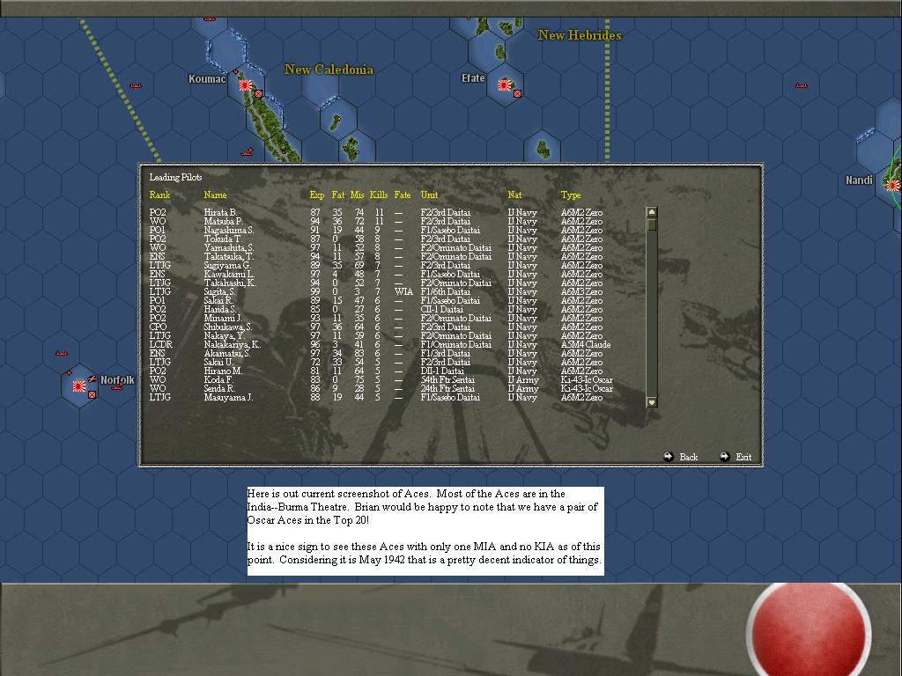Select pilot Sakai R. row
This screenshot has height=676, width=902.
[376, 301]
